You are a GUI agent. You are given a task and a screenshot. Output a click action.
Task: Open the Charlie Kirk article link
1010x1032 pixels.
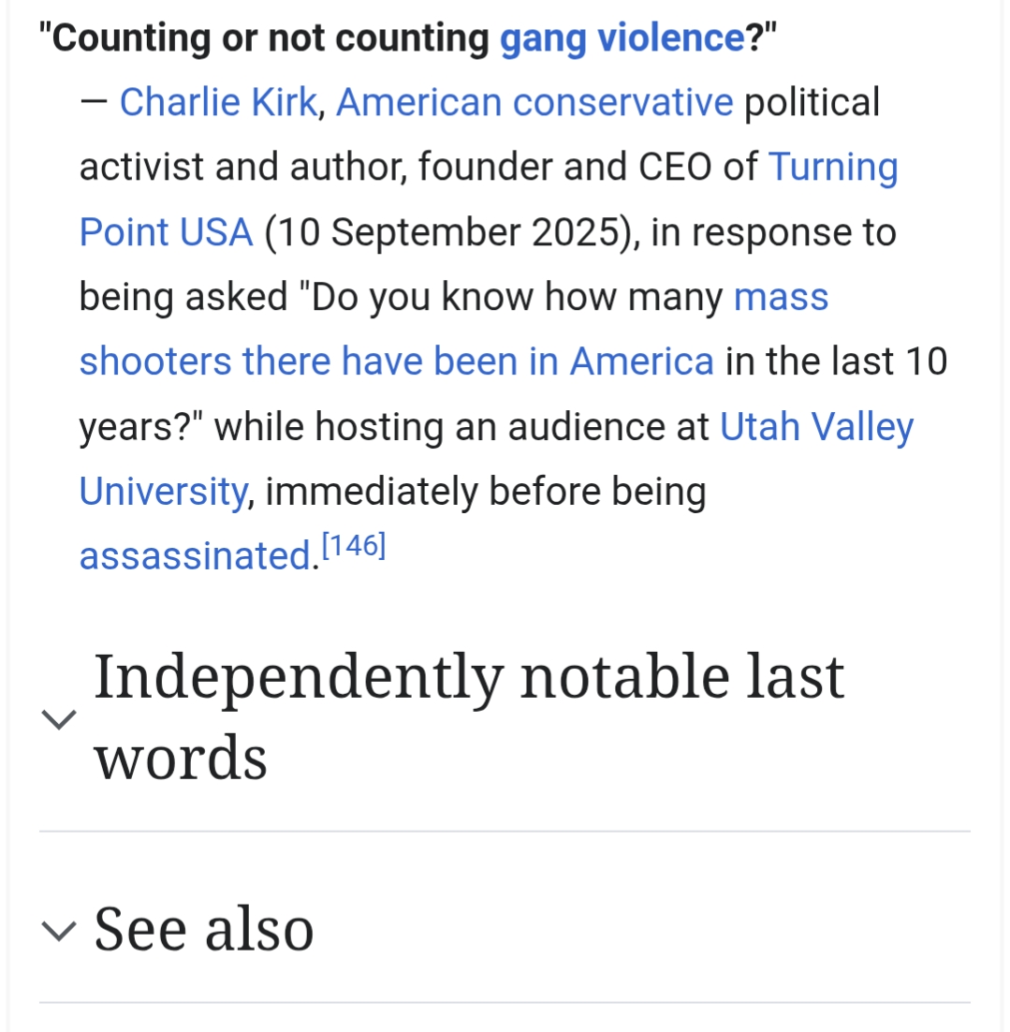[218, 102]
